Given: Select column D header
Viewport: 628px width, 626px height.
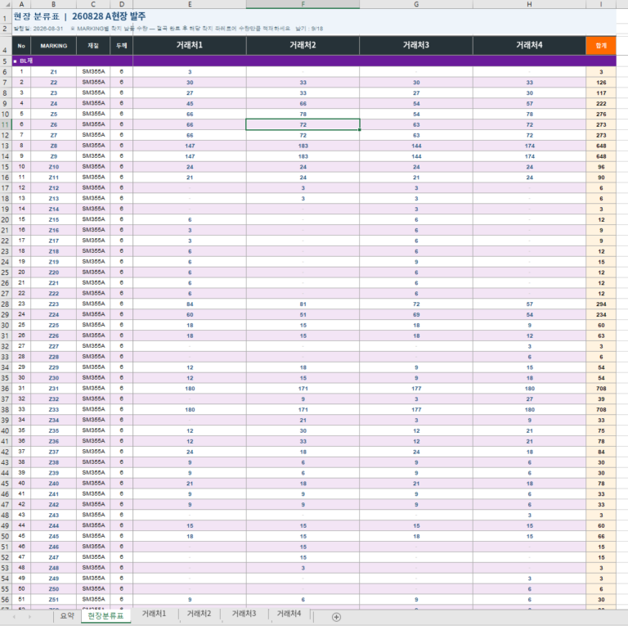Looking at the screenshot, I should [x=121, y=4].
